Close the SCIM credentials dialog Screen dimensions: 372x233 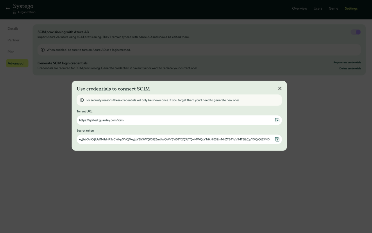click(280, 88)
